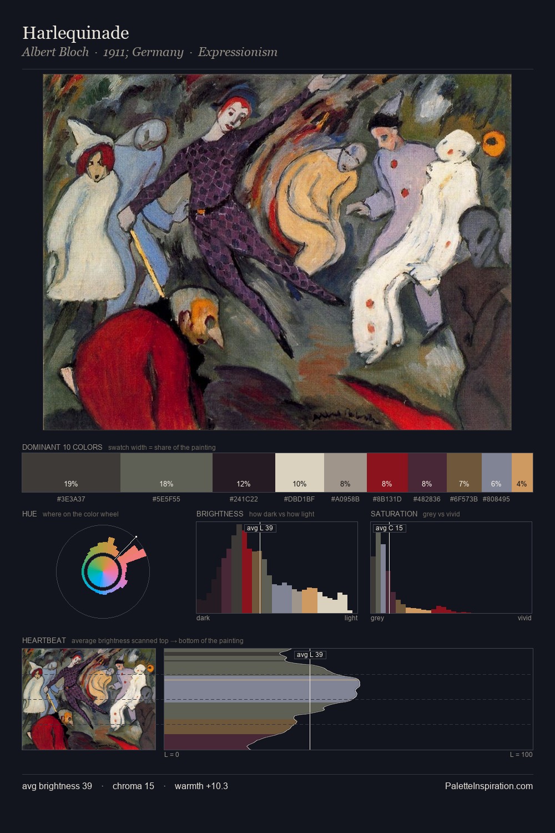Click the '1911; Germany' text
Screen dimensions: 555x833
(x=143, y=52)
